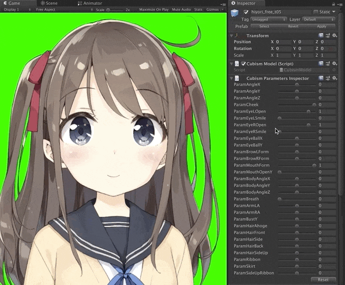Open Cubism Model gear menu
345x285 pixels.
335,64
